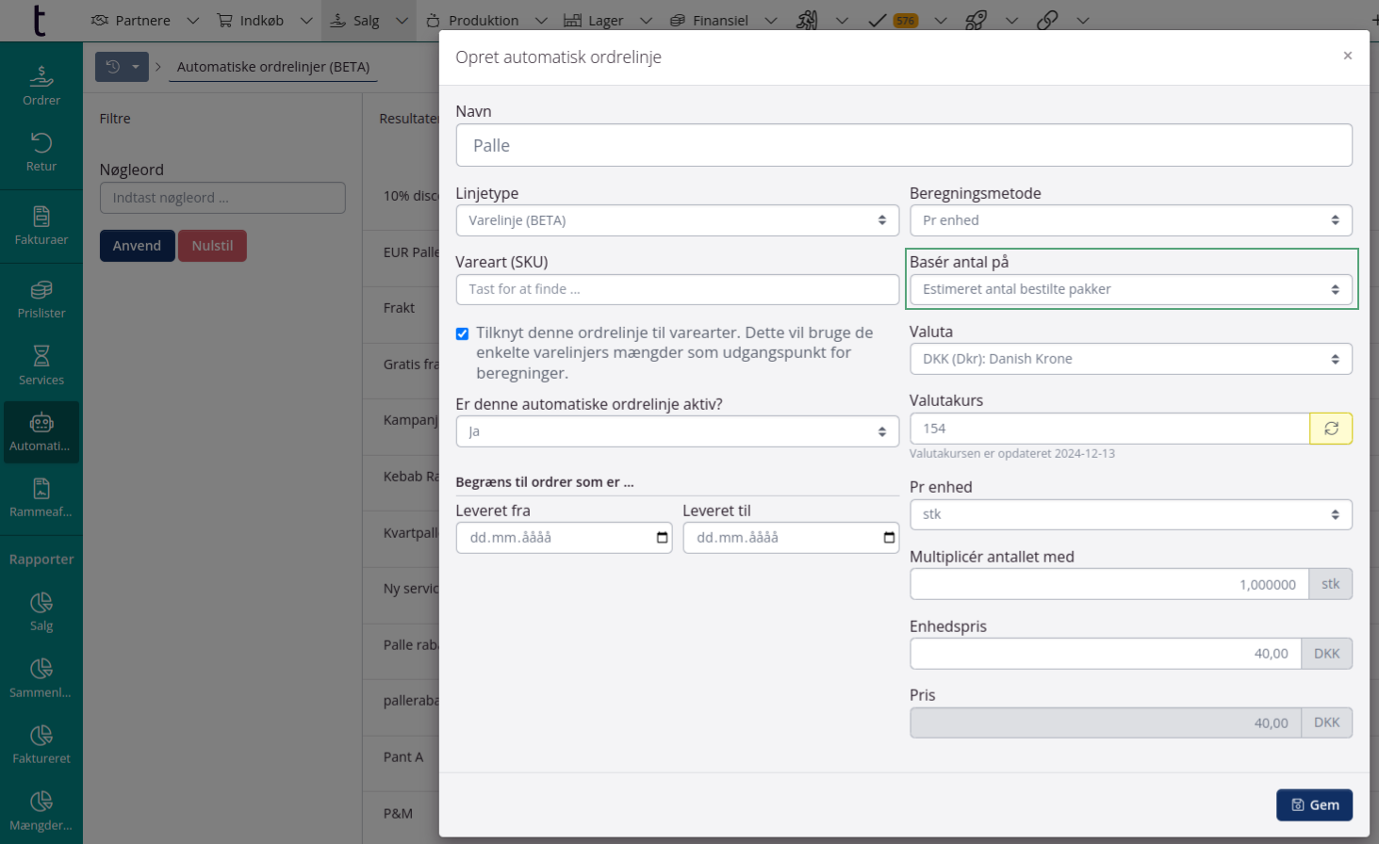Image resolution: width=1379 pixels, height=844 pixels.
Task: Open the Beregningsmetode dropdown
Action: click(1129, 220)
